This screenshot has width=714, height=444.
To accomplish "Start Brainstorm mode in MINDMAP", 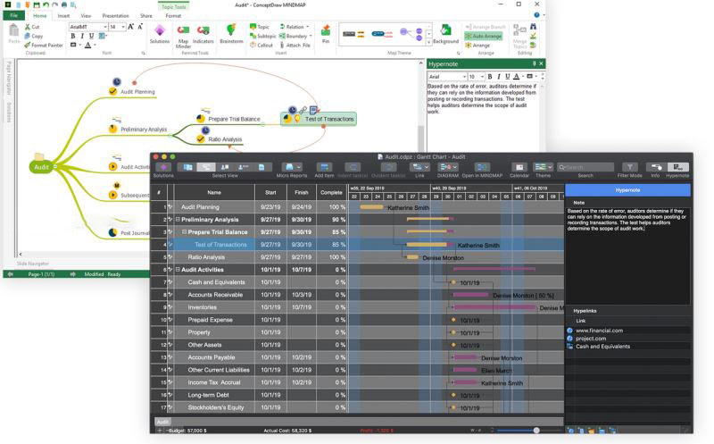I will click(231, 35).
